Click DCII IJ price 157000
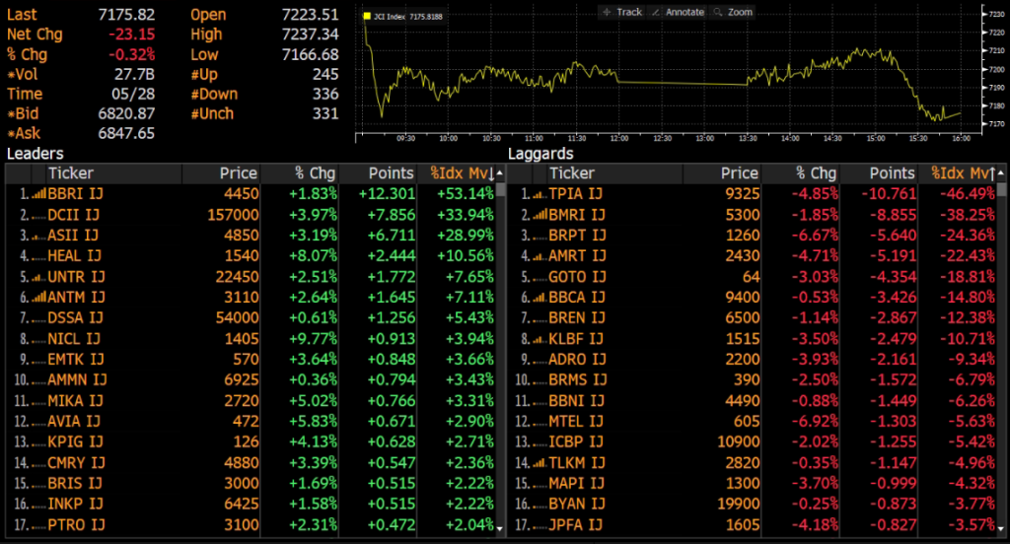Screen dimensions: 1010x544 233,215
